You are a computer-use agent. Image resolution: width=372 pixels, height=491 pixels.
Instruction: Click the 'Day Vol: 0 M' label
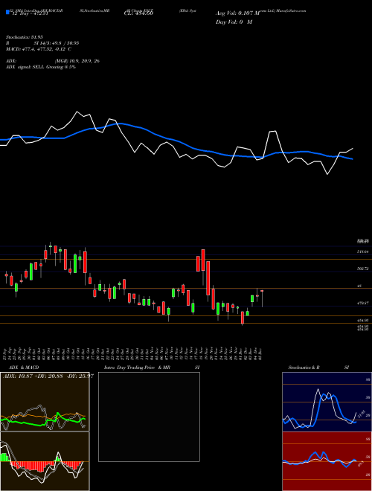(x=234, y=22)
